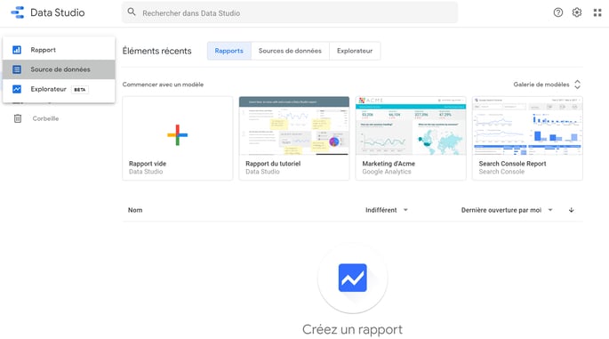Click the search magnifier icon
Screen dimensions: 609x339
tap(132, 12)
